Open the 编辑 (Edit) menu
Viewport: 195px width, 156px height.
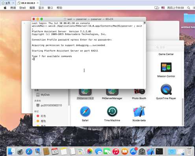[x=32, y=8]
